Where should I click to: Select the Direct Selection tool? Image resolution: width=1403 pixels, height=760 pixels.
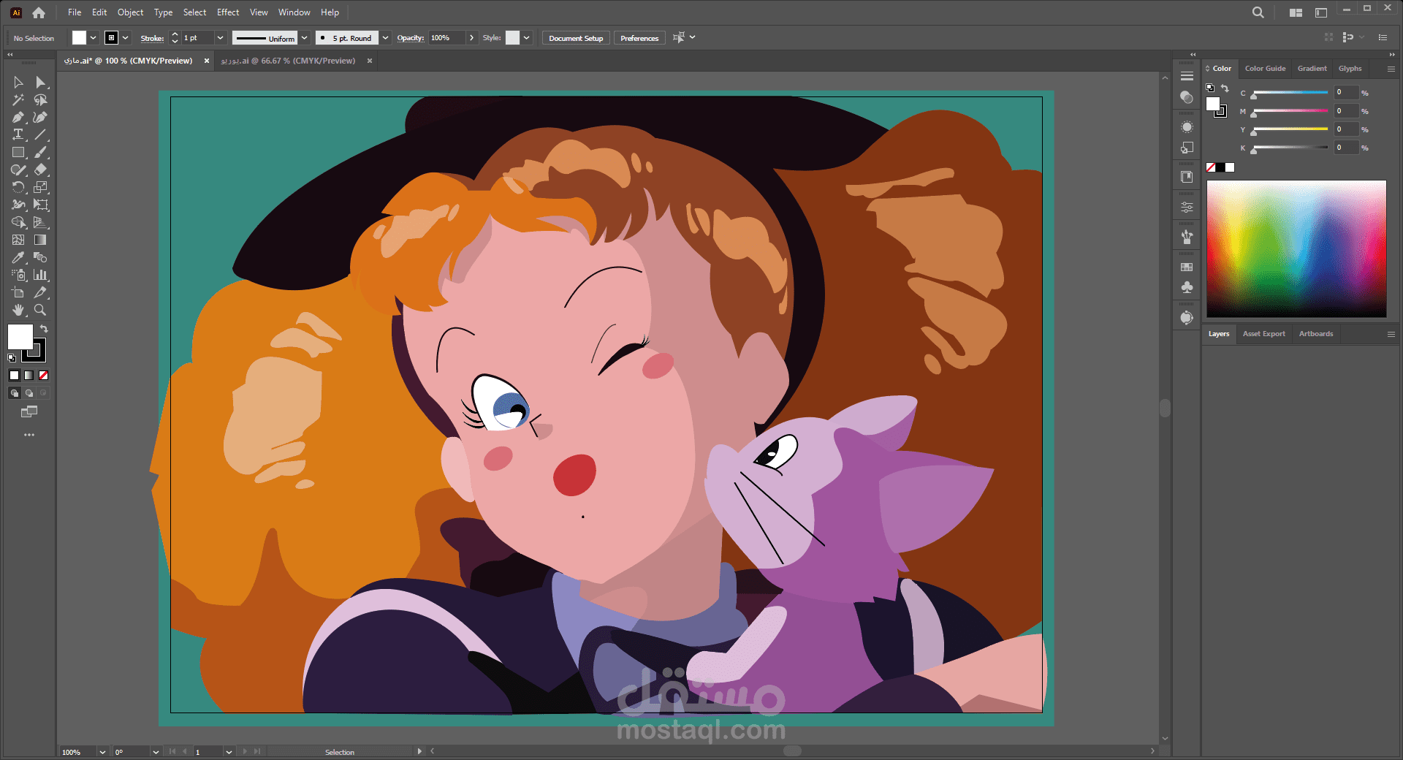[41, 83]
